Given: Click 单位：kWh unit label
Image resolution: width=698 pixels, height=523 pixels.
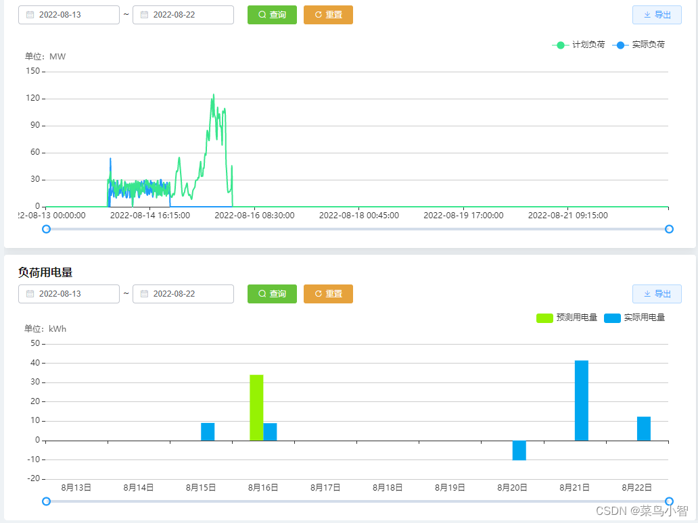Looking at the screenshot, I should [45, 328].
